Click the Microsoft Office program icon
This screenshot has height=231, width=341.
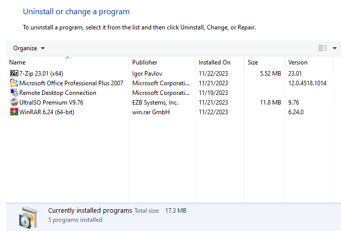pyautogui.click(x=14, y=83)
